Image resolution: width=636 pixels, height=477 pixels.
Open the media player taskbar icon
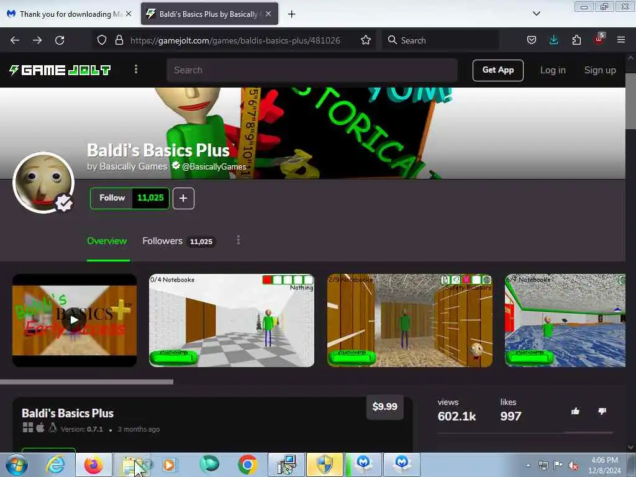click(169, 465)
